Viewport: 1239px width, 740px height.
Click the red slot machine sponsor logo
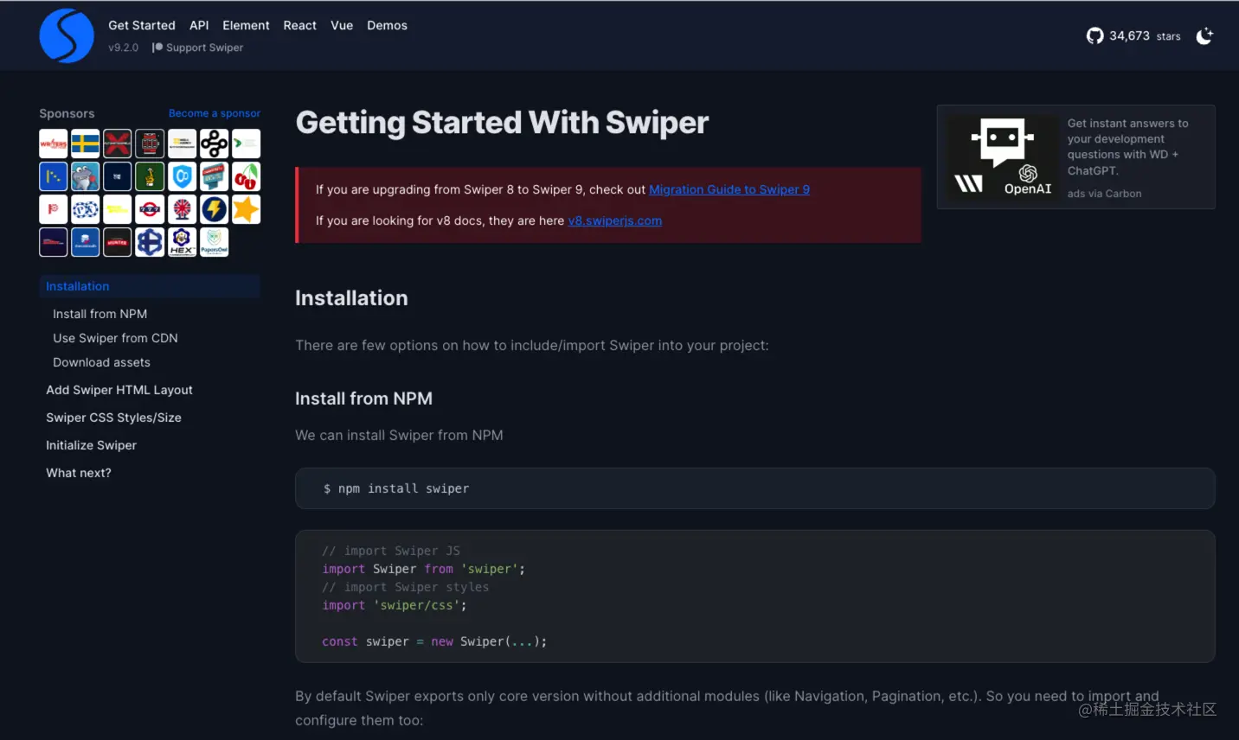coord(150,144)
